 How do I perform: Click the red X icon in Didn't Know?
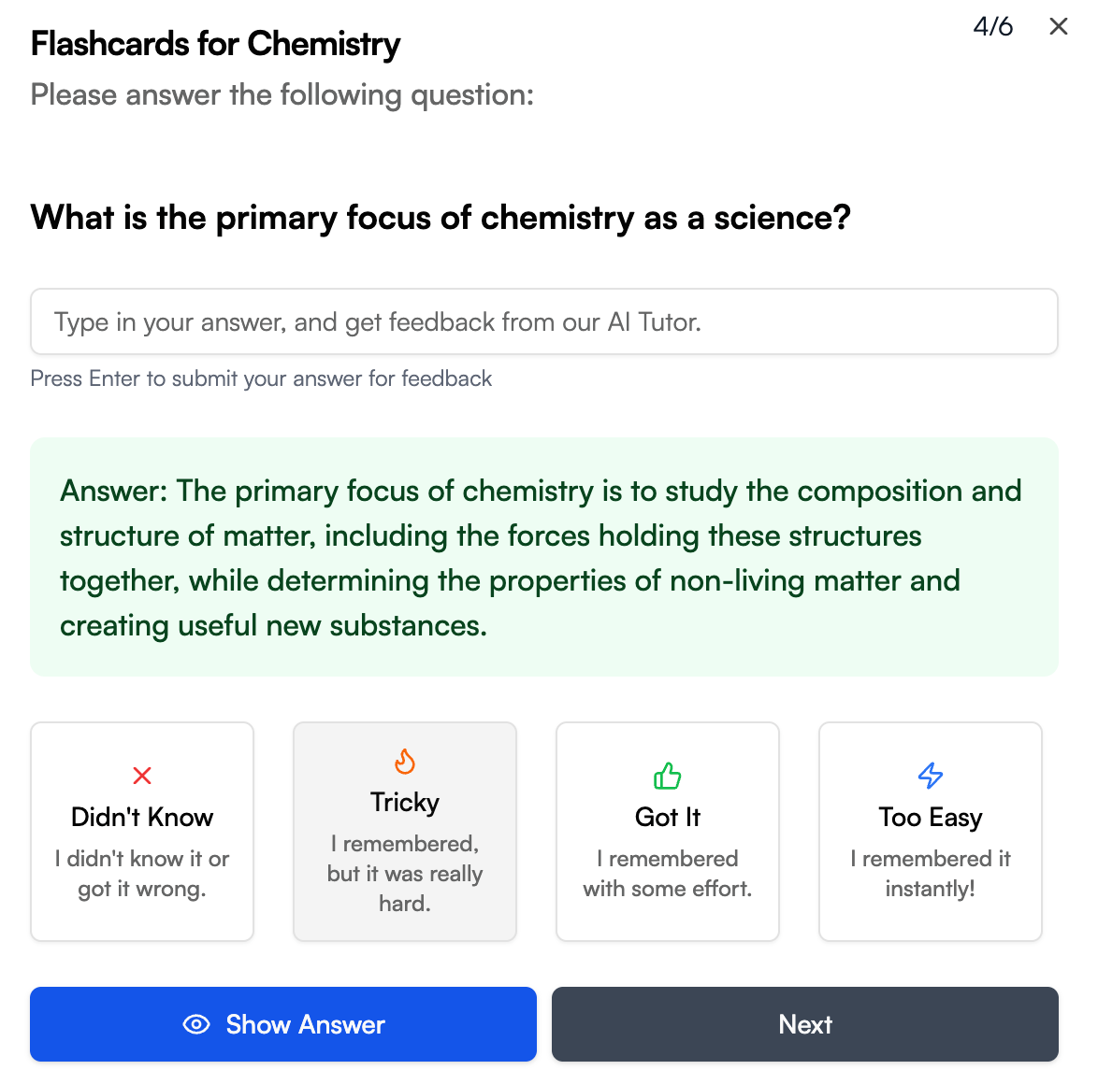[142, 776]
